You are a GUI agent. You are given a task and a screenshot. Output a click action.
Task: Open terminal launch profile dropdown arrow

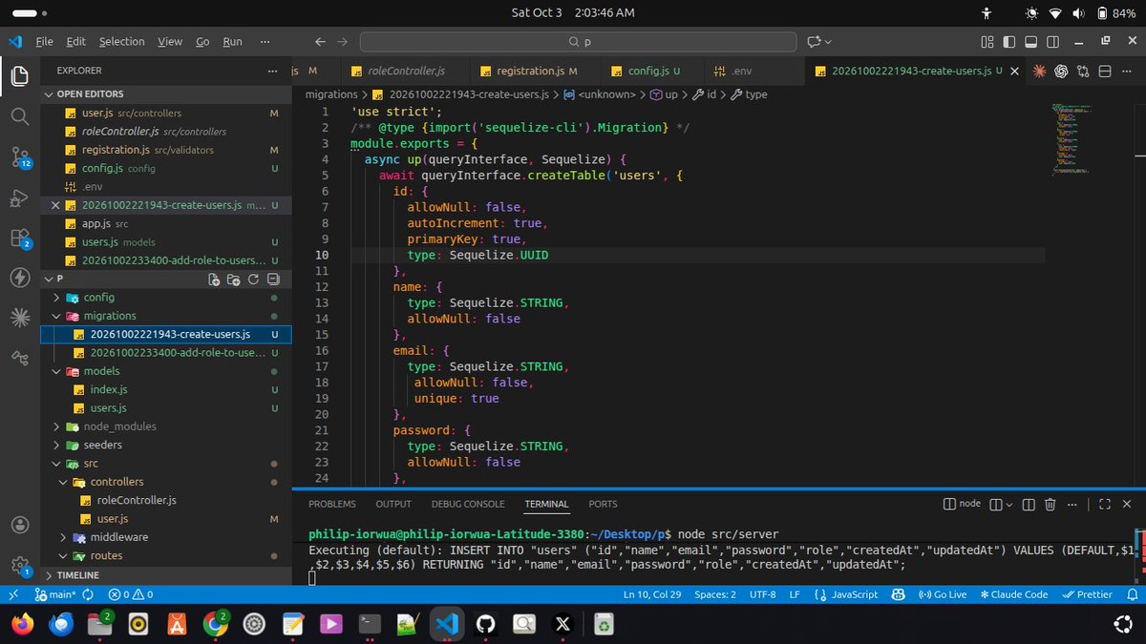pos(1009,504)
